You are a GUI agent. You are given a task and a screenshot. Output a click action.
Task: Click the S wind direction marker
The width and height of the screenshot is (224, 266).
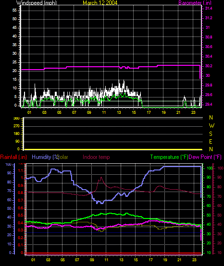211,134
